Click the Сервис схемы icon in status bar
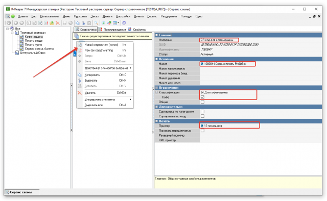This screenshot has height=201, width=327. [x=8, y=192]
